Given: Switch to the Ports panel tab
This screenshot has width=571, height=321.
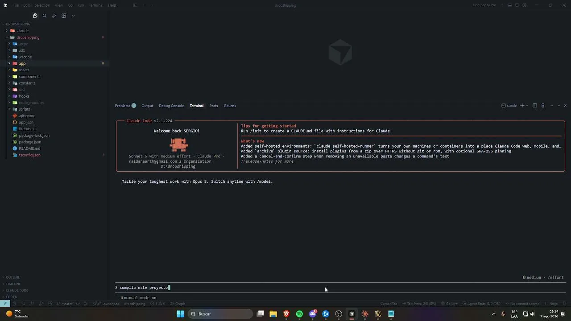Looking at the screenshot, I should coord(214,106).
